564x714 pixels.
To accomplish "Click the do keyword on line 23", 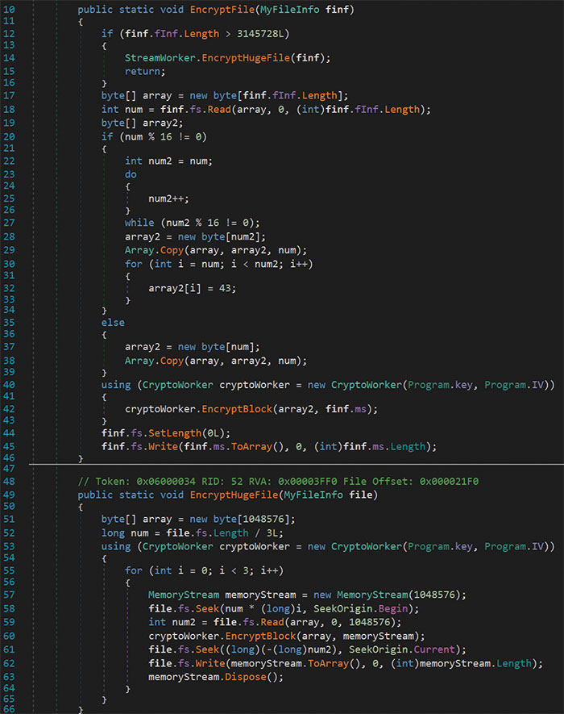I will (x=131, y=175).
